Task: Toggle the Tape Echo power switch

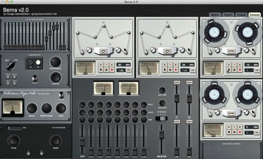Action: [61, 94]
